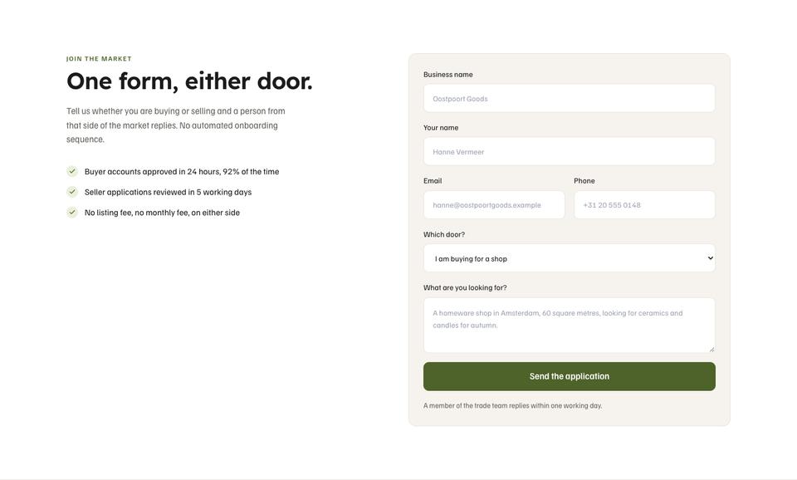Click the 'Your name' label
This screenshot has height=480, width=797.
(441, 128)
